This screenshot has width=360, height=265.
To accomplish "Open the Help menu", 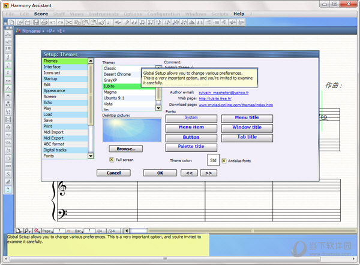I will [239, 14].
